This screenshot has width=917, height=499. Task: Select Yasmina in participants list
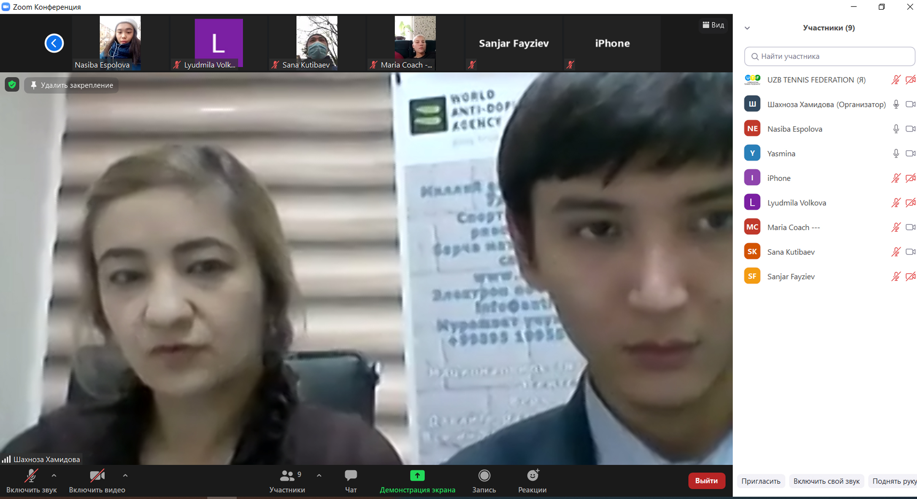[781, 154]
